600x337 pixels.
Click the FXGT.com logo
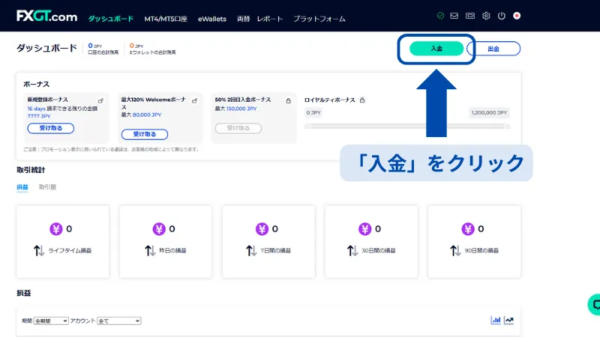(46, 16)
